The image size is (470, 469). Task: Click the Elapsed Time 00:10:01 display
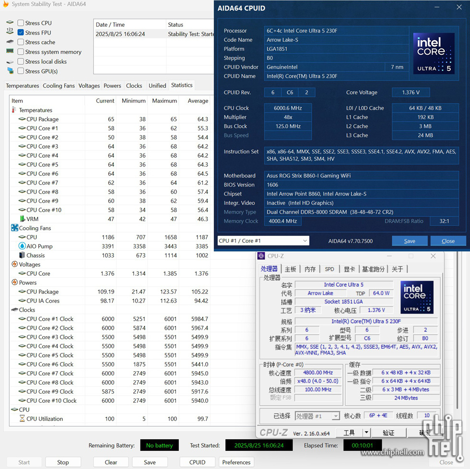point(363,446)
